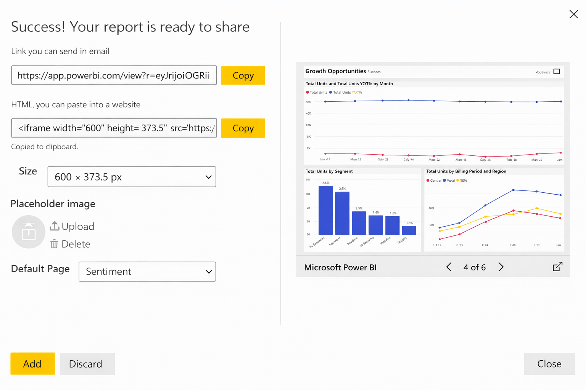Click the Upload text label
Image resolution: width=586 pixels, height=390 pixels.
coord(78,226)
